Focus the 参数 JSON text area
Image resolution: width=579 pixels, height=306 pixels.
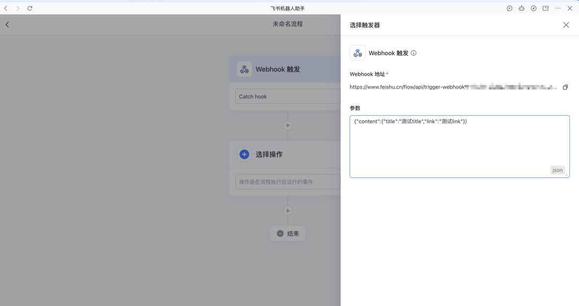click(x=460, y=146)
